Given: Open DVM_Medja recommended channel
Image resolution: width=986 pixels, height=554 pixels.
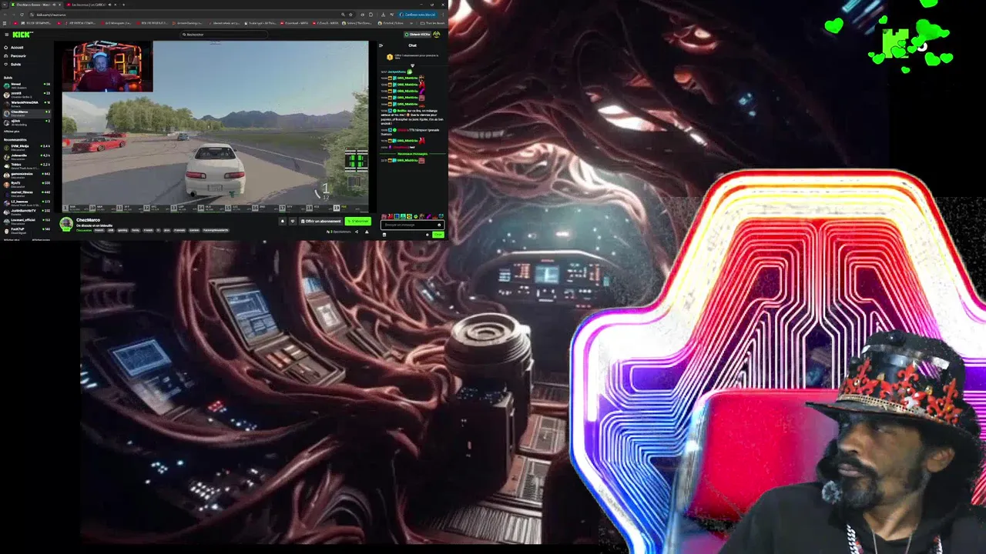Looking at the screenshot, I should (x=27, y=146).
